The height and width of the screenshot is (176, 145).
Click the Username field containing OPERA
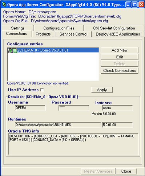click(x=30, y=108)
